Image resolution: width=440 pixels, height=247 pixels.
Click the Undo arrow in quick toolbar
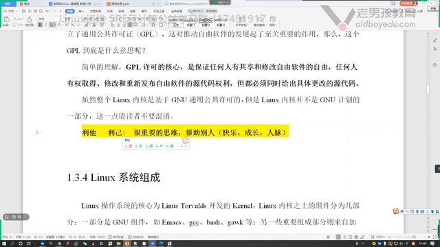(x=47, y=11)
